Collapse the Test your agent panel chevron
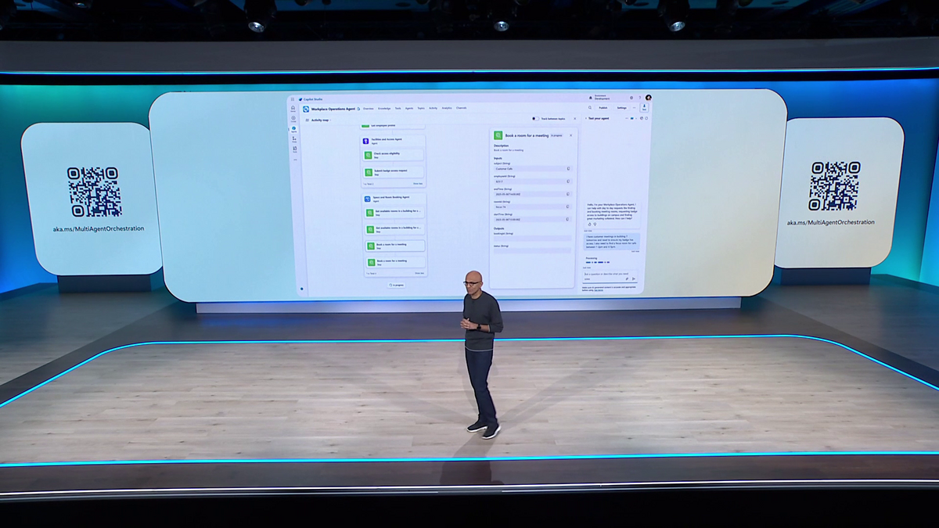Image resolution: width=939 pixels, height=528 pixels. [x=586, y=118]
